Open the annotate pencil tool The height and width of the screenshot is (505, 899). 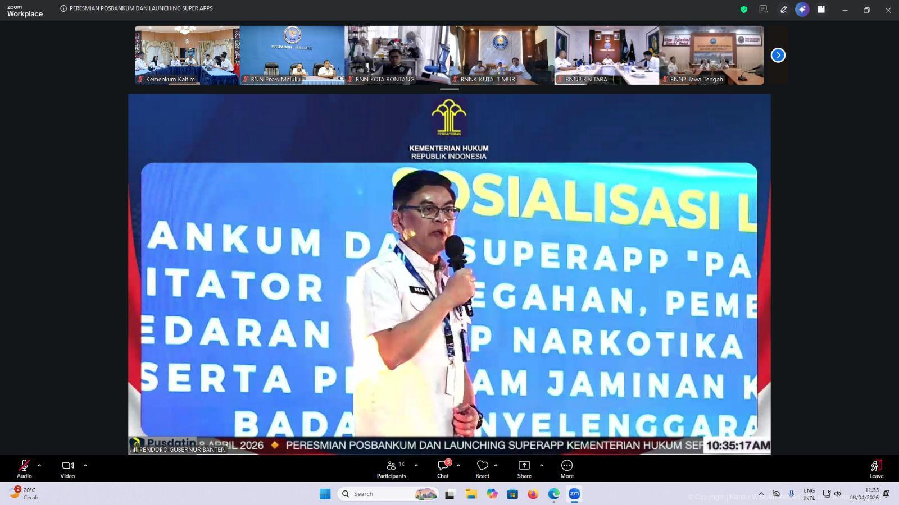point(783,9)
